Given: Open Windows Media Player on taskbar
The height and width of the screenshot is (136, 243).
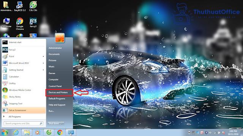Looking at the screenshot, I should coord(38,133).
